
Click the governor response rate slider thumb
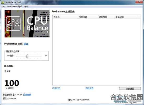27,56
